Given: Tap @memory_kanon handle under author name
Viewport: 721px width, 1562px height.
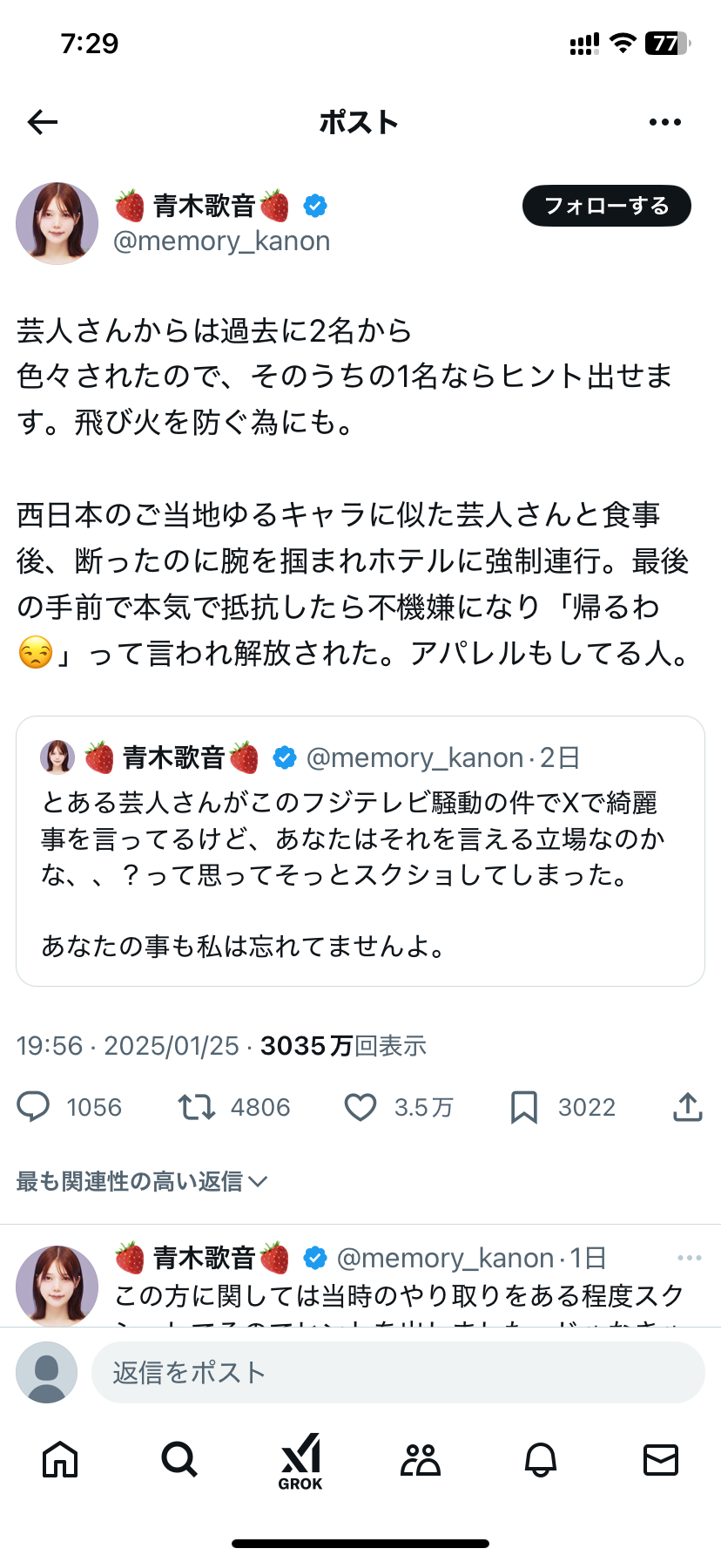Looking at the screenshot, I should pyautogui.click(x=222, y=241).
